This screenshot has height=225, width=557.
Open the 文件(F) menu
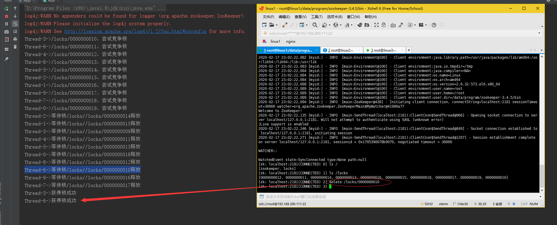pos(268,17)
